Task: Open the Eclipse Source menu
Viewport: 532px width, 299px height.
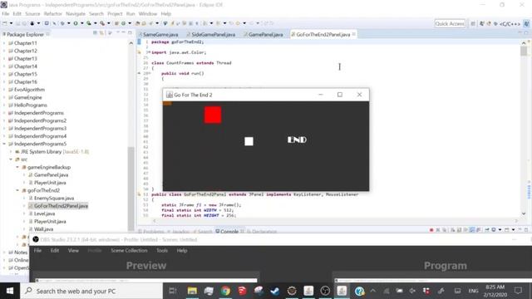Action: pyautogui.click(x=32, y=13)
